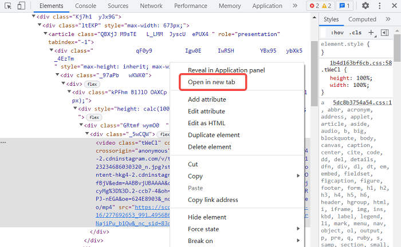The height and width of the screenshot is (247, 401).
Task: Collapse the div qF0y9 node
Action: tap(51, 50)
